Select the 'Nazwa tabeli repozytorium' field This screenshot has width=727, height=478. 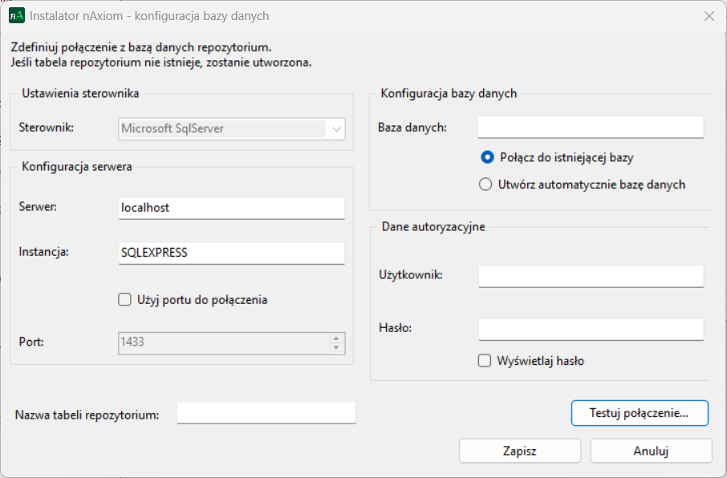pyautogui.click(x=266, y=413)
